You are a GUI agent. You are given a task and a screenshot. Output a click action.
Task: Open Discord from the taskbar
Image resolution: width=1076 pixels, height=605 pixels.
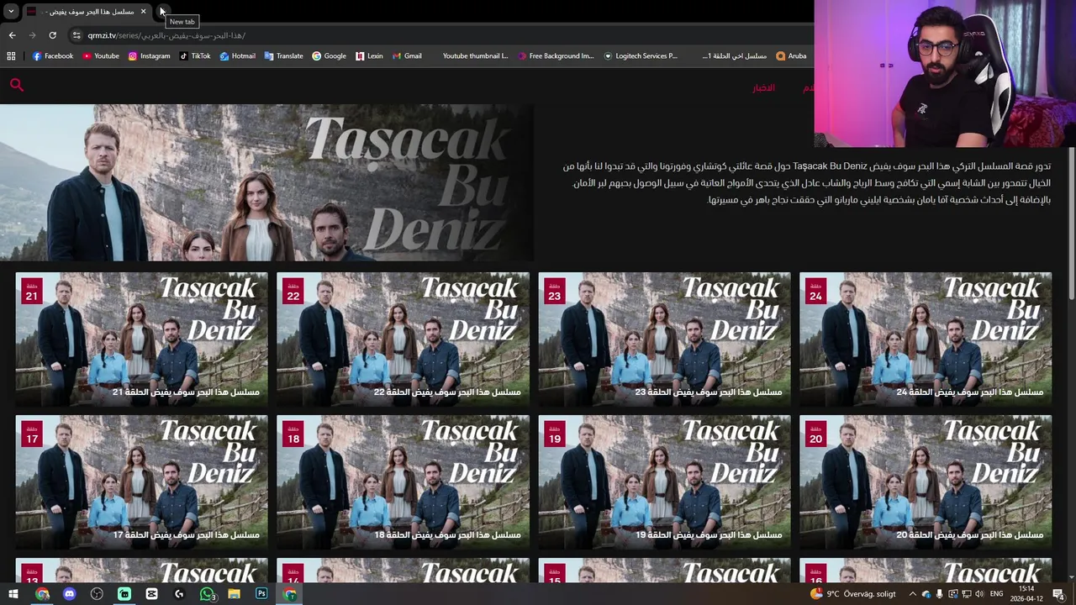tap(70, 594)
